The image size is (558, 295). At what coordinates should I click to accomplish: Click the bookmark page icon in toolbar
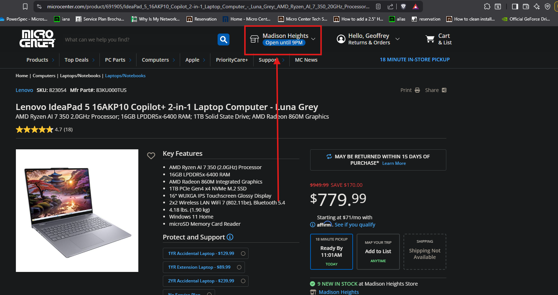25,6
